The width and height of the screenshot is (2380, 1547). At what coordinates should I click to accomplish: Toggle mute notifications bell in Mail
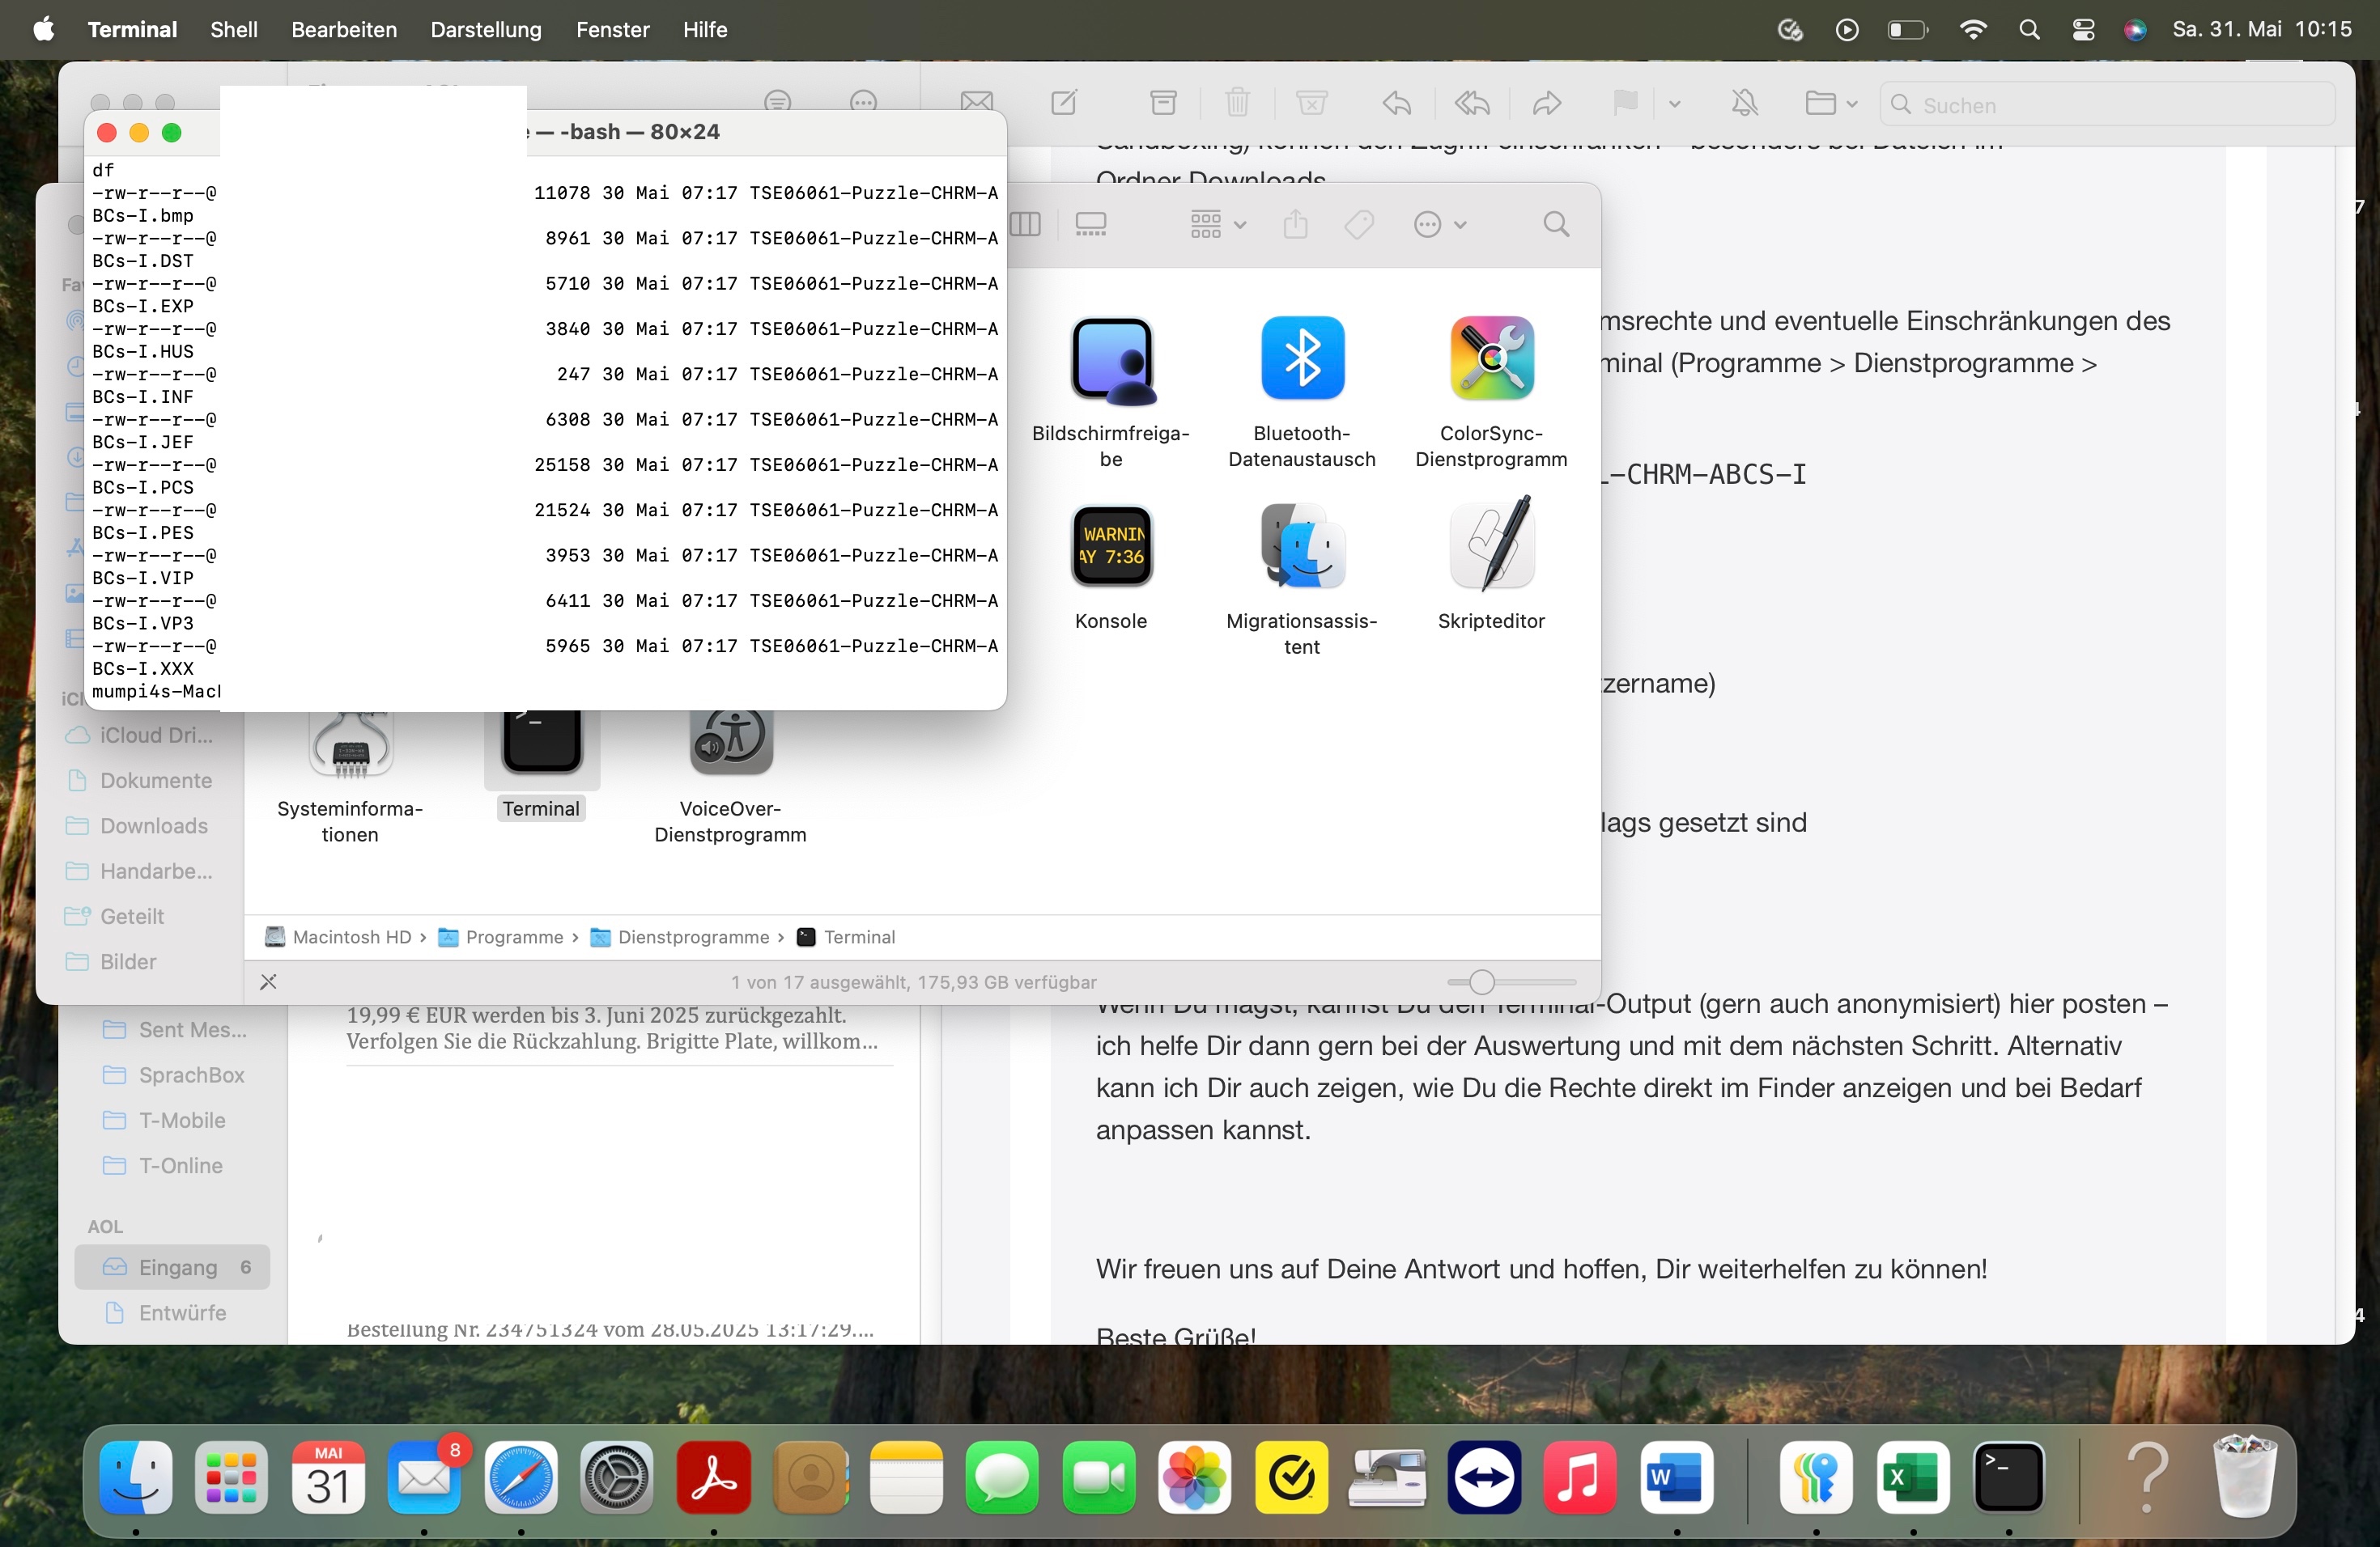point(1744,103)
